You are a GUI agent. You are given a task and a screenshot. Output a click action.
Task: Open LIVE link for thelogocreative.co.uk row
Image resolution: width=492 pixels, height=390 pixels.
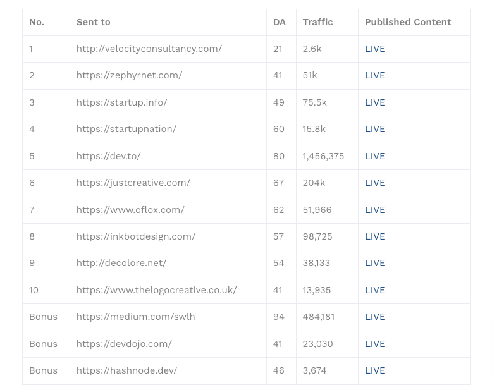[x=375, y=290]
